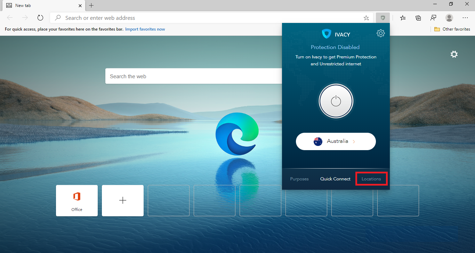Open the feedback icon in toolbar
The image size is (475, 253).
coord(434,18)
